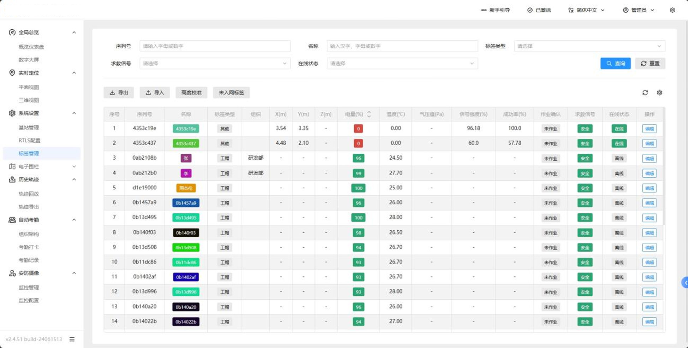Go to 基站管理 in sidebar

pos(29,128)
